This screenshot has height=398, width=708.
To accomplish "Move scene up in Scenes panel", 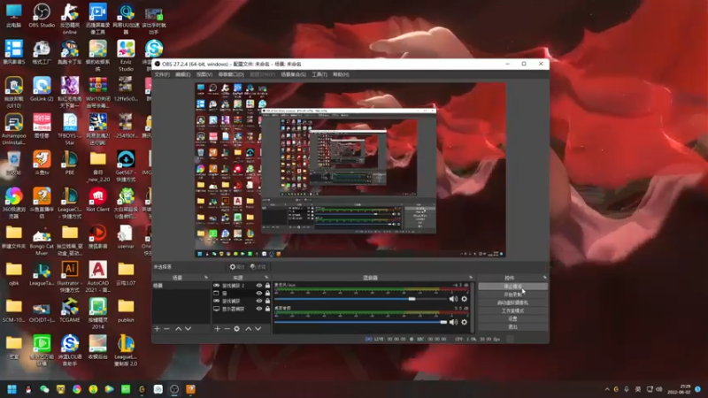I will (179, 328).
